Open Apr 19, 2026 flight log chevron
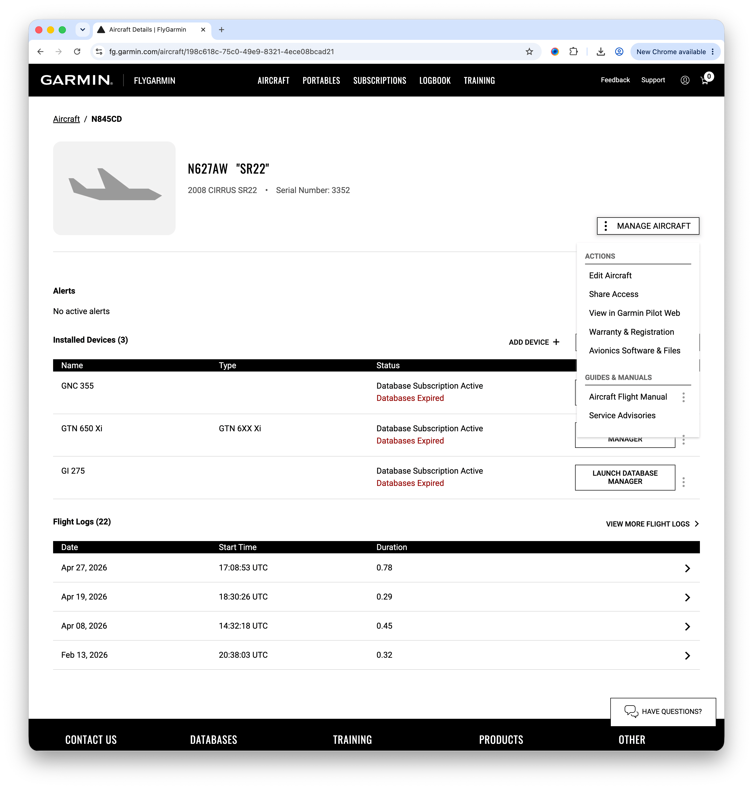The width and height of the screenshot is (753, 789). point(688,598)
